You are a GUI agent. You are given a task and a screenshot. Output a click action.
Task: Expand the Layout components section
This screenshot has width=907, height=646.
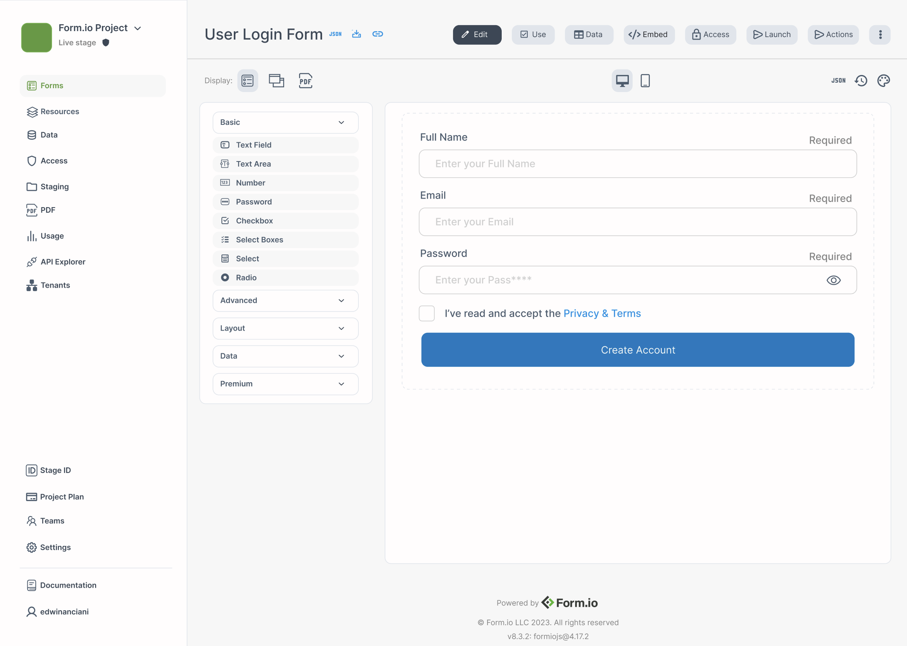tap(285, 328)
